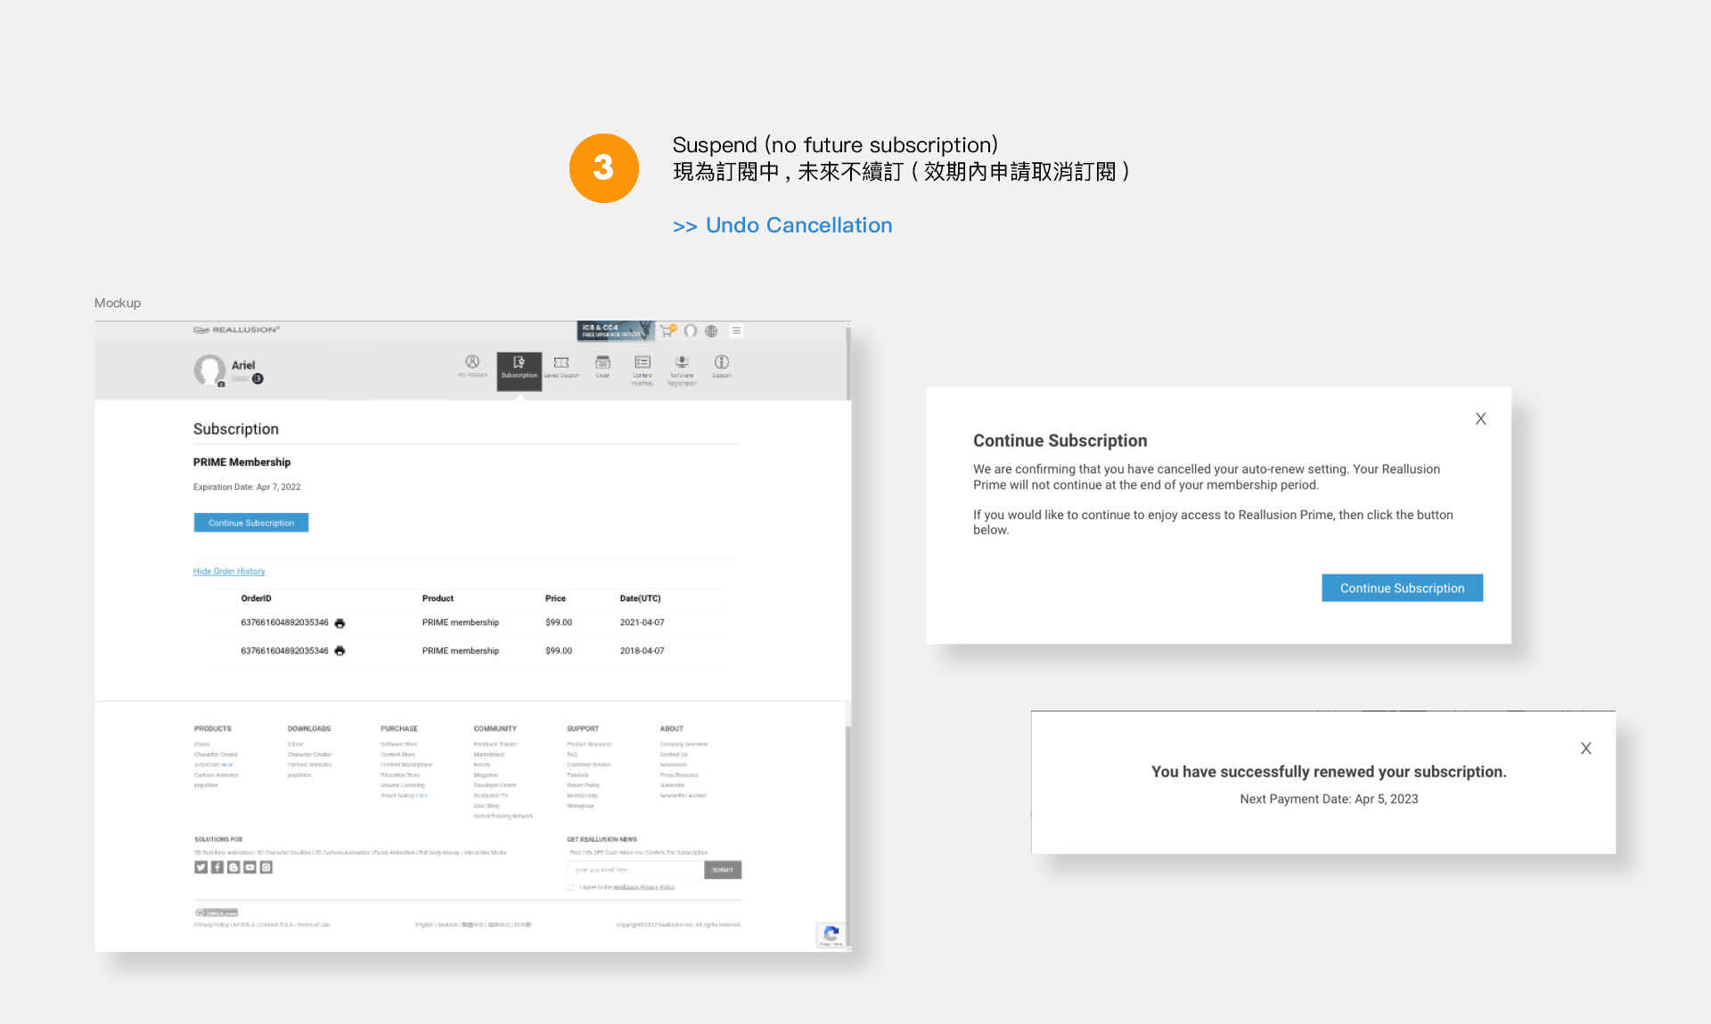This screenshot has height=1024, width=1711.
Task: Click the Facebook icon in footer
Action: [x=217, y=867]
